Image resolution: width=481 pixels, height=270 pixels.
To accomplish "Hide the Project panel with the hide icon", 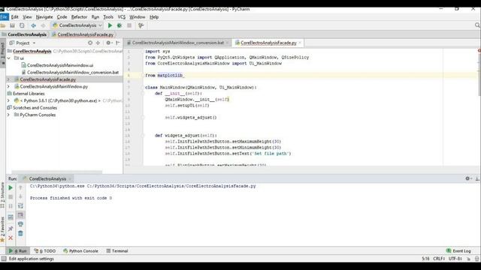I will tap(118, 43).
